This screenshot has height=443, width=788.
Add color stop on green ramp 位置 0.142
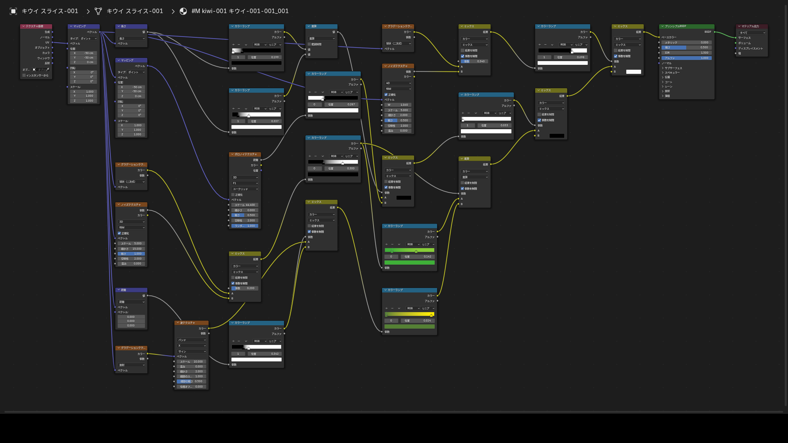(386, 244)
